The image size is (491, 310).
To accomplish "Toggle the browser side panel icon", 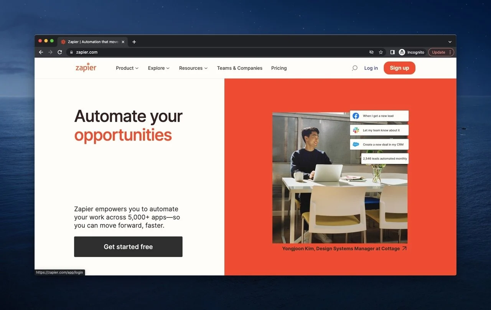I will 392,52.
